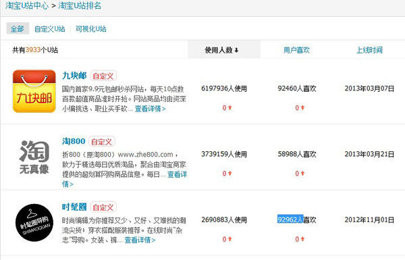The image size is (405, 260).
Task: Click the 6197936人使用 count
Action: point(224,88)
